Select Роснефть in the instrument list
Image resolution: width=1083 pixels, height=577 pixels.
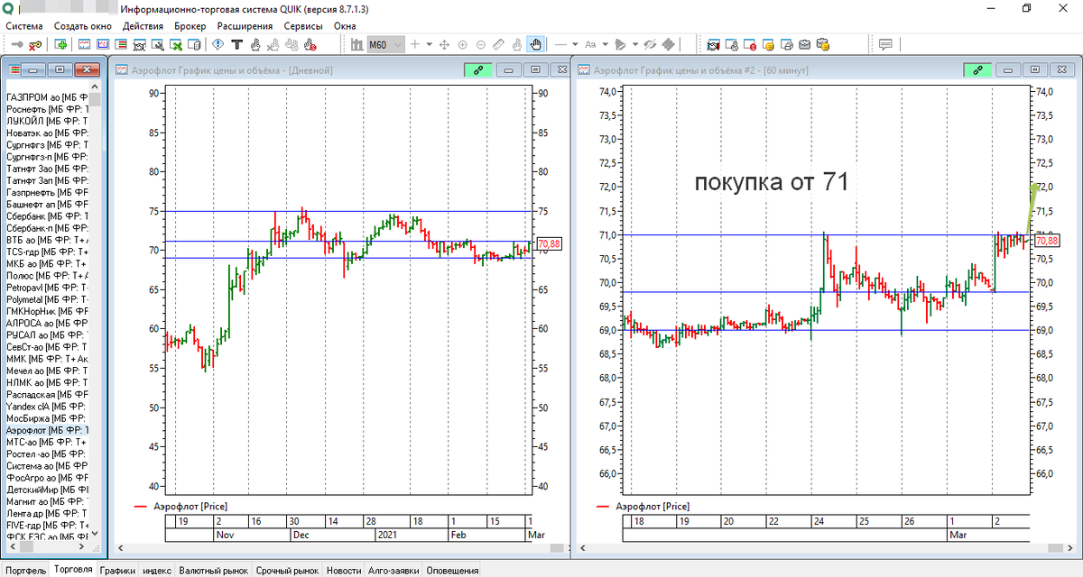[47, 108]
